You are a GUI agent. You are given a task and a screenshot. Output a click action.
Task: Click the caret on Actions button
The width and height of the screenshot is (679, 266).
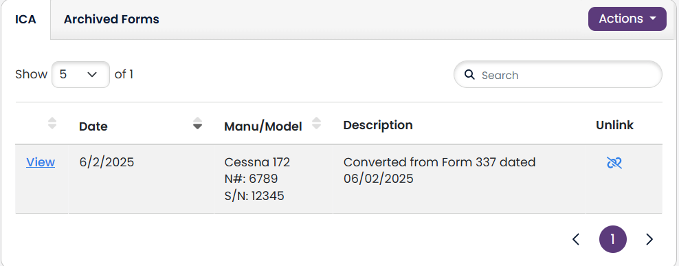coord(652,19)
